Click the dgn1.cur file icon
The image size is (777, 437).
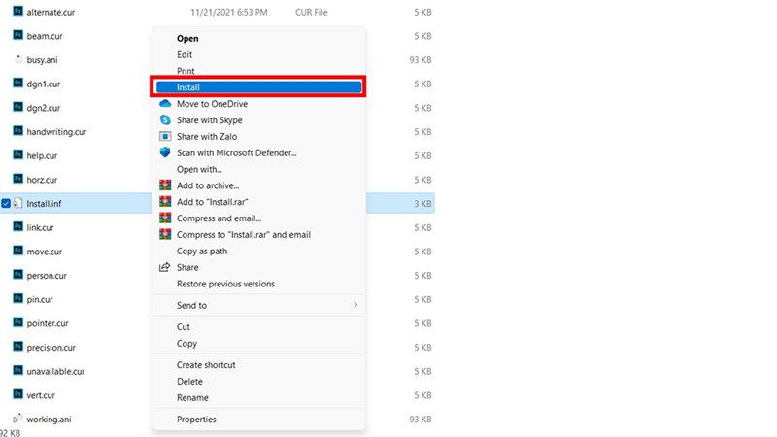pyautogui.click(x=17, y=83)
